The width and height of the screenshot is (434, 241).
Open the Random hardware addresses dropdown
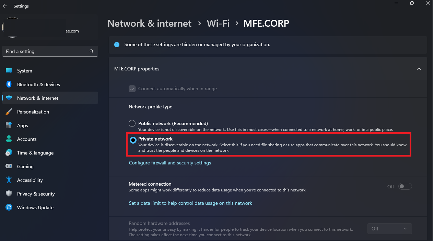coord(389,229)
